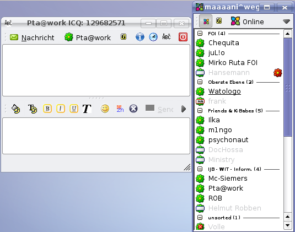This screenshot has width=295, height=232.
Task: Select contact Mirko Ruta FOI
Action: point(233,63)
